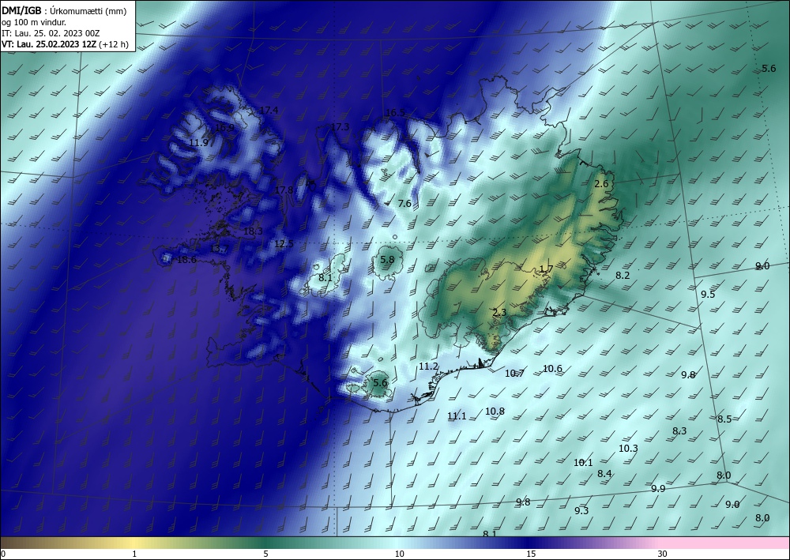Click the map value 10.6
790x560 pixels.
pos(552,369)
